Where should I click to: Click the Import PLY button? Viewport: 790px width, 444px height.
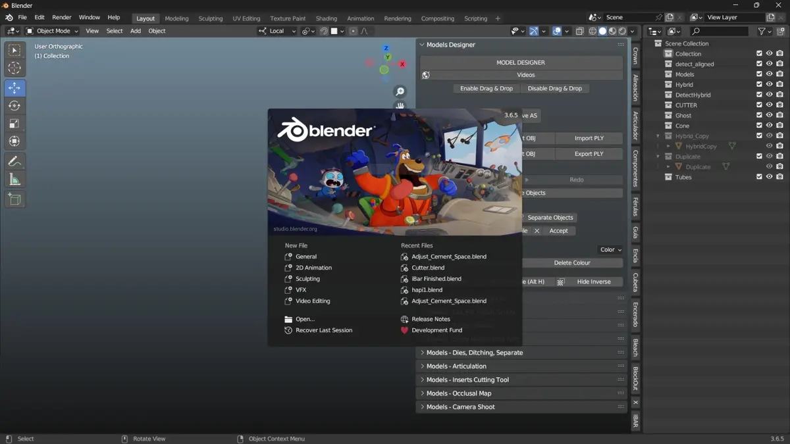589,138
